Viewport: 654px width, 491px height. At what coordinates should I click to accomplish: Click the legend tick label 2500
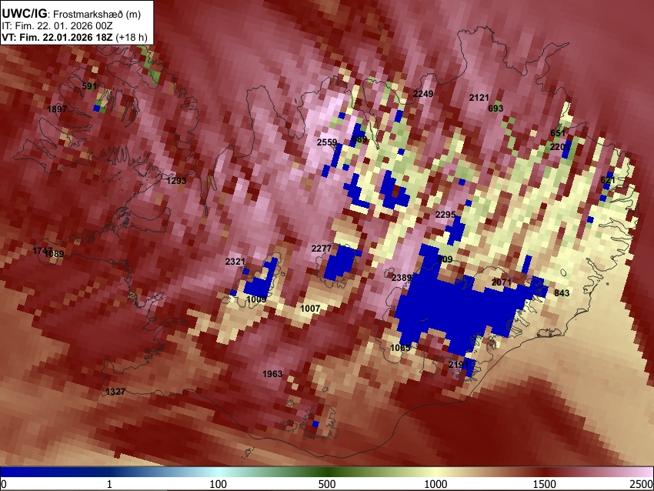[x=642, y=484]
